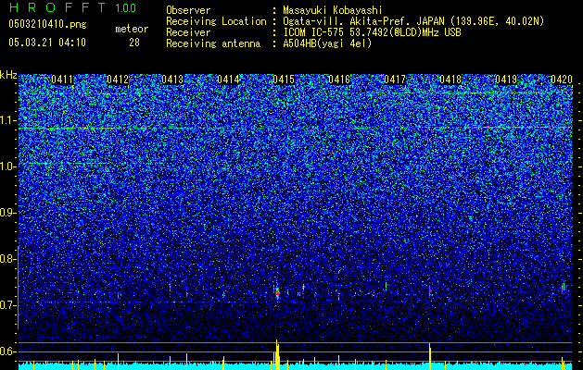Screen dimensions: 583x370
Task: Click the observer name Masayuki Kobayashi
Action: point(333,10)
